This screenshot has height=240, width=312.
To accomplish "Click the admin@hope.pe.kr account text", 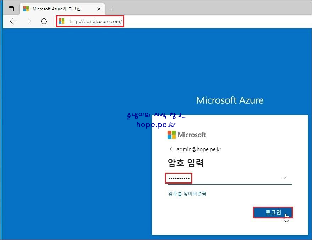I will click(199, 149).
